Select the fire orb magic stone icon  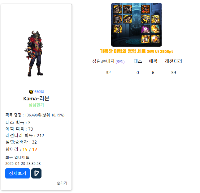click(155, 39)
